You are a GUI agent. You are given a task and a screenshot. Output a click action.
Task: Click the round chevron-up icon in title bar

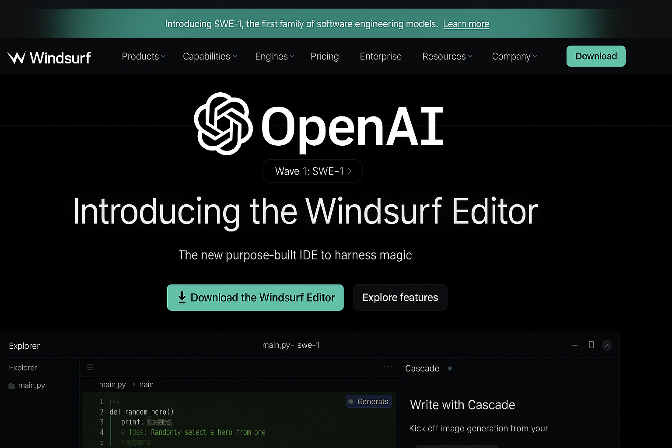pyautogui.click(x=607, y=345)
